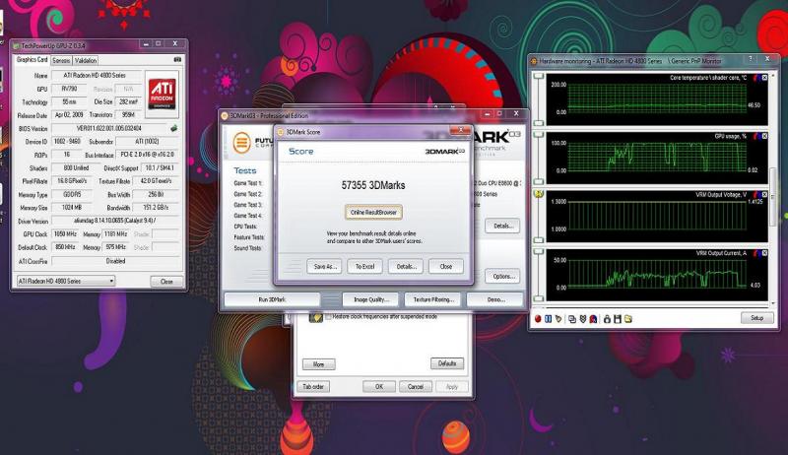This screenshot has width=788, height=455.
Task: Click the colored icon beside Core temperature X box
Action: click(x=756, y=78)
